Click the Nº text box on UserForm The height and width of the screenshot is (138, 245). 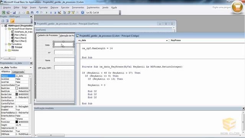point(64,53)
